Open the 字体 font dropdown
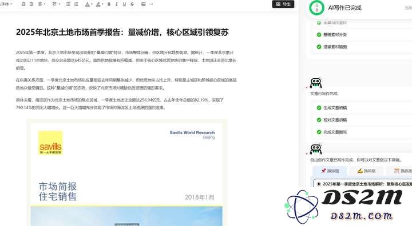412x226 pixels. pos(6,4)
